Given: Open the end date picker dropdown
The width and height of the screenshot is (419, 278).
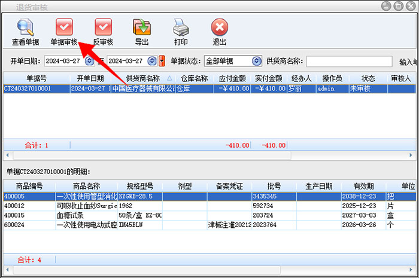Looking at the screenshot, I should point(152,61).
